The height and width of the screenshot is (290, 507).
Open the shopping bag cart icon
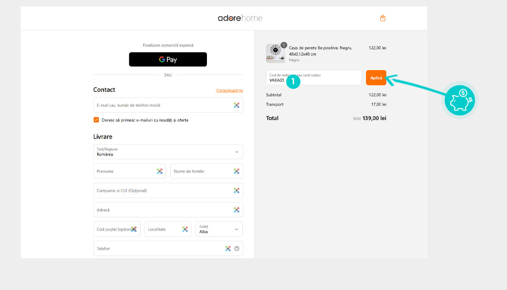[383, 18]
